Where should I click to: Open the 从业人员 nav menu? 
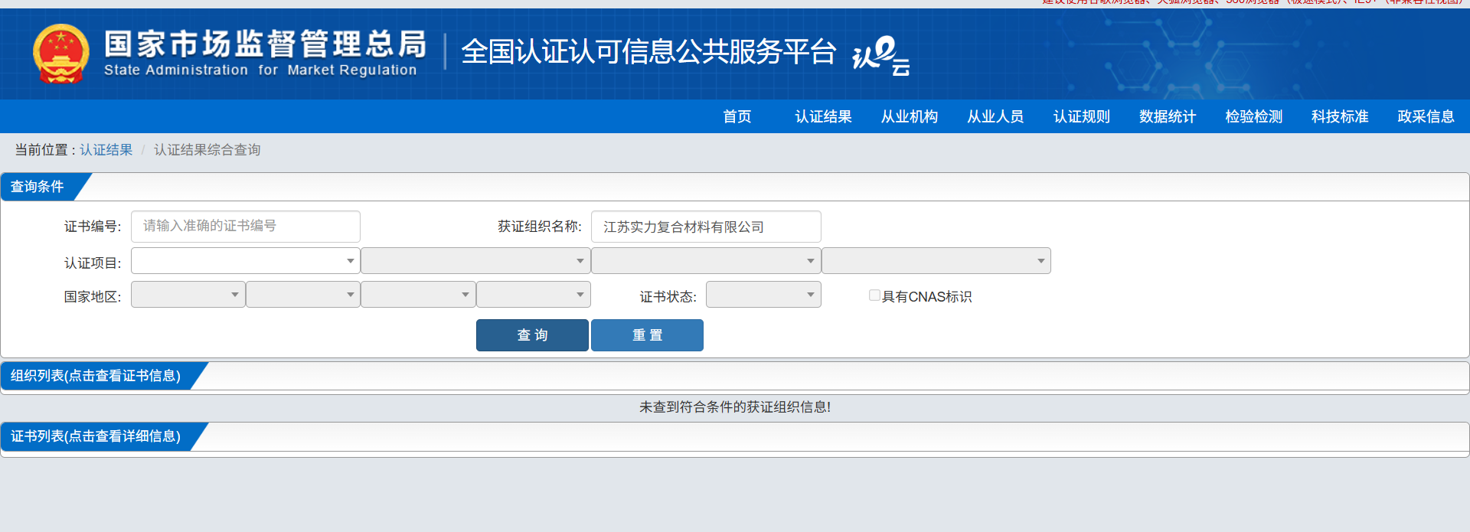pos(995,116)
